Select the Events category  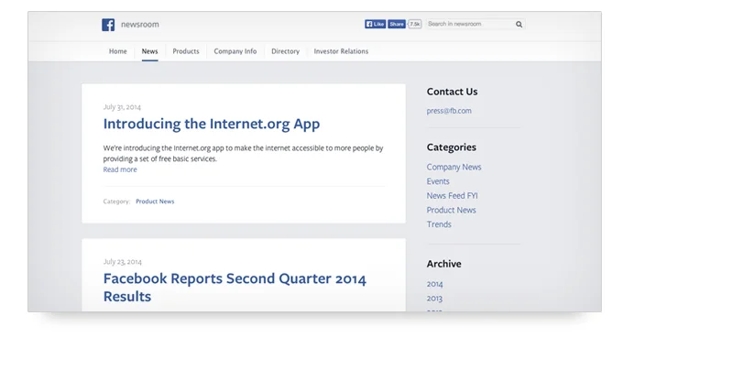[438, 181]
